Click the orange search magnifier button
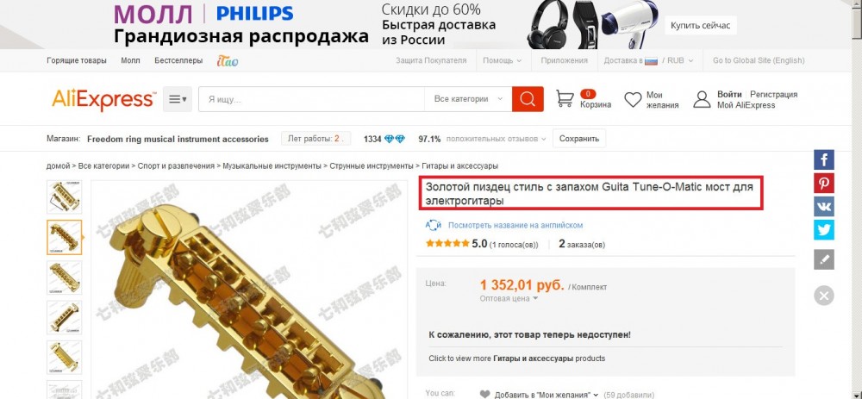The image size is (862, 399). [528, 99]
